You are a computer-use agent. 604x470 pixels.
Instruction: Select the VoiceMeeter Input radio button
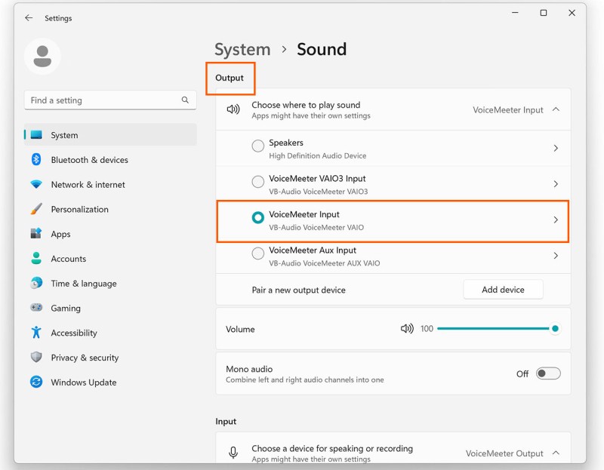click(x=257, y=217)
